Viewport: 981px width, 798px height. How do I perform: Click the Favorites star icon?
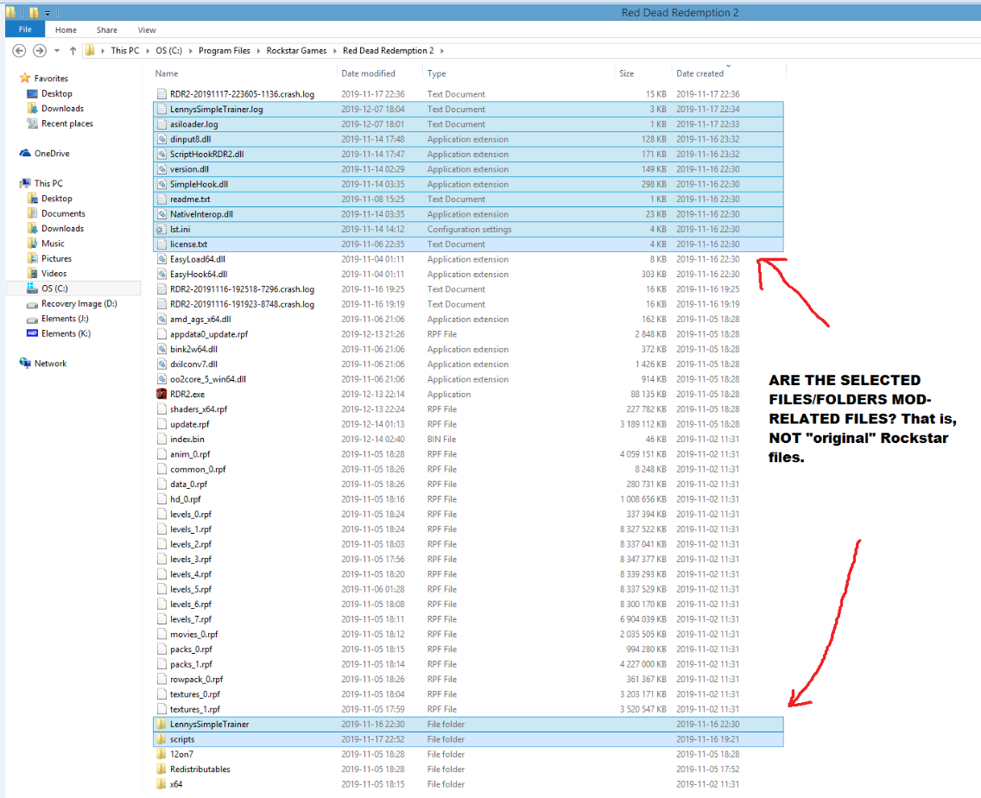(25, 79)
